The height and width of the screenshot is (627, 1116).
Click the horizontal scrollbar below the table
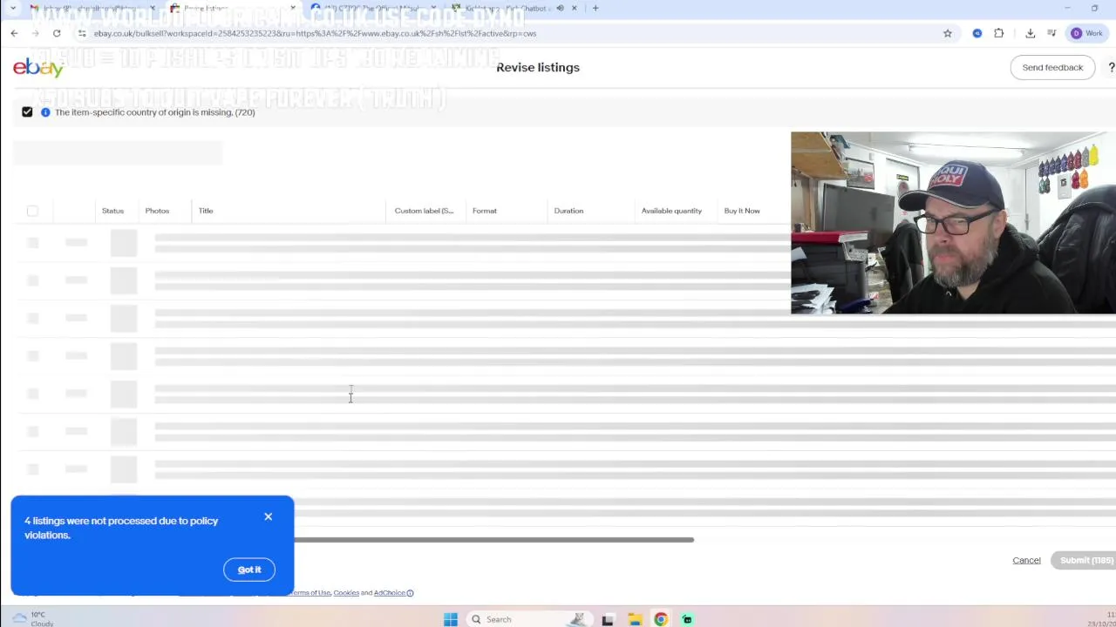(493, 540)
